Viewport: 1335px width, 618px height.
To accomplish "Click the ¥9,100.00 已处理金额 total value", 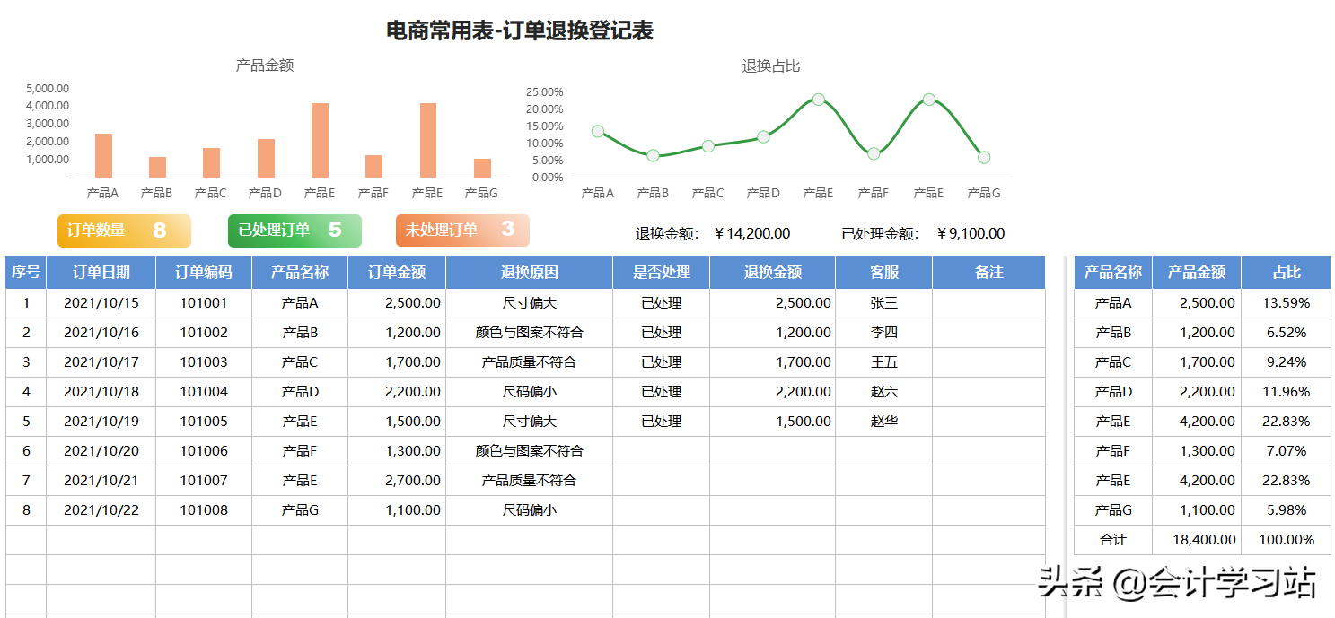I will click(971, 233).
